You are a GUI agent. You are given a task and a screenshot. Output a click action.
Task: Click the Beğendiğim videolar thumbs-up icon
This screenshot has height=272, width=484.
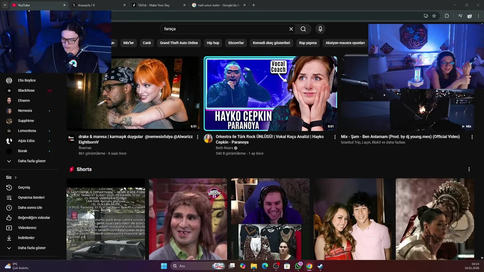pyautogui.click(x=9, y=218)
